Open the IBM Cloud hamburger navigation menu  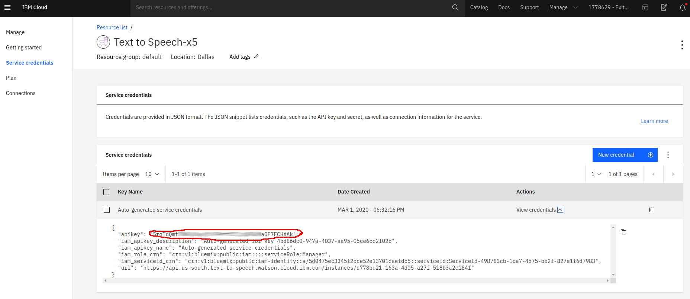pyautogui.click(x=7, y=7)
